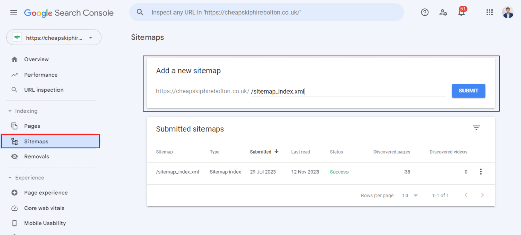Click the Sitemaps page title

[x=148, y=37]
